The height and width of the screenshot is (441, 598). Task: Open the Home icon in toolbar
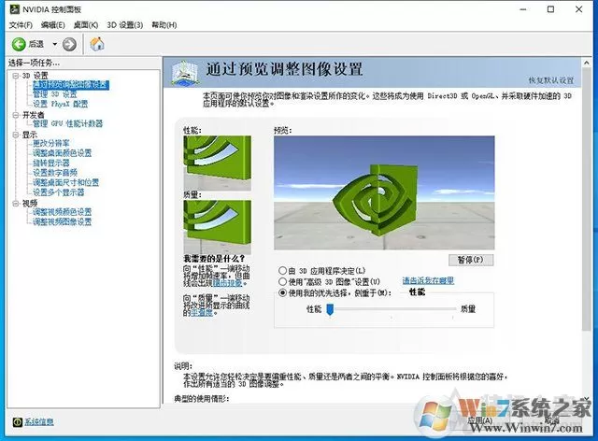[x=97, y=44]
